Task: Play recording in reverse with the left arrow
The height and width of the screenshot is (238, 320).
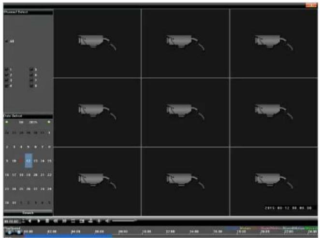Action: coord(30,221)
